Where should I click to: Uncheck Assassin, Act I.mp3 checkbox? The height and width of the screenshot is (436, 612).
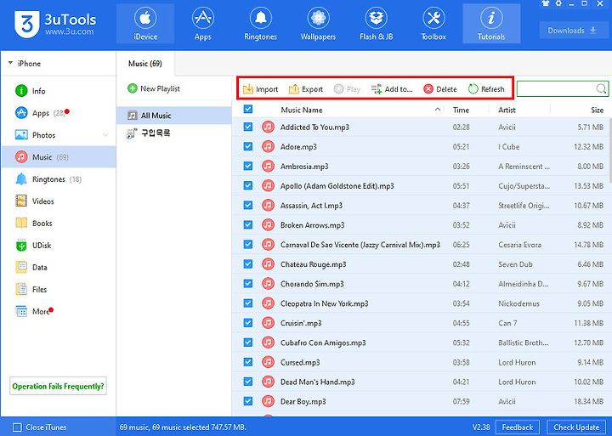(248, 205)
